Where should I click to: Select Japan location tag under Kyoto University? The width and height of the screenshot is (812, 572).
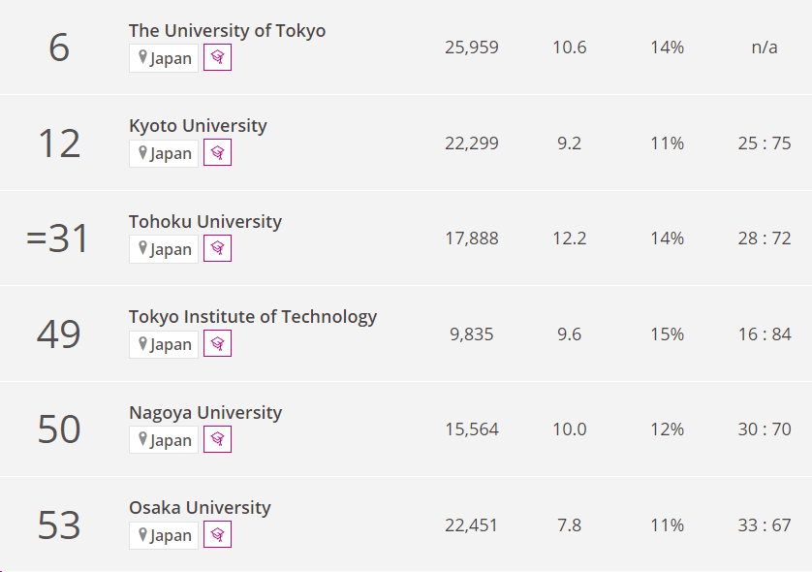point(164,153)
